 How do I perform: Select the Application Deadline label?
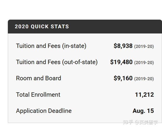44,111
